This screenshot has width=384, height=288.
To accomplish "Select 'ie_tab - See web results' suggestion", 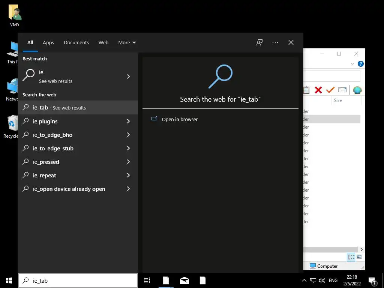I will coord(78,108).
